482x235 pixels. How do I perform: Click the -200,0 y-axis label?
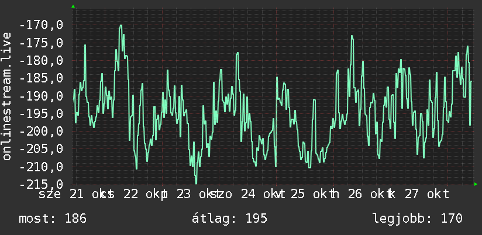(41, 132)
